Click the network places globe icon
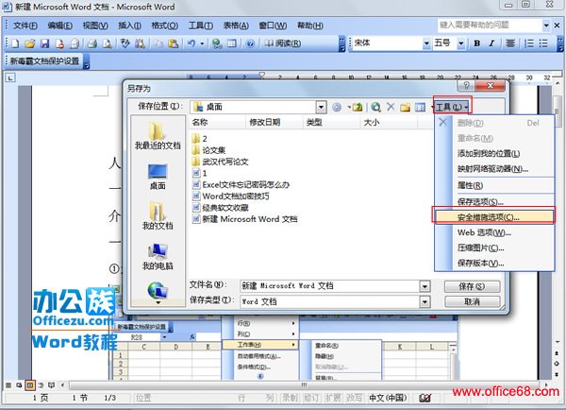 coord(158,290)
